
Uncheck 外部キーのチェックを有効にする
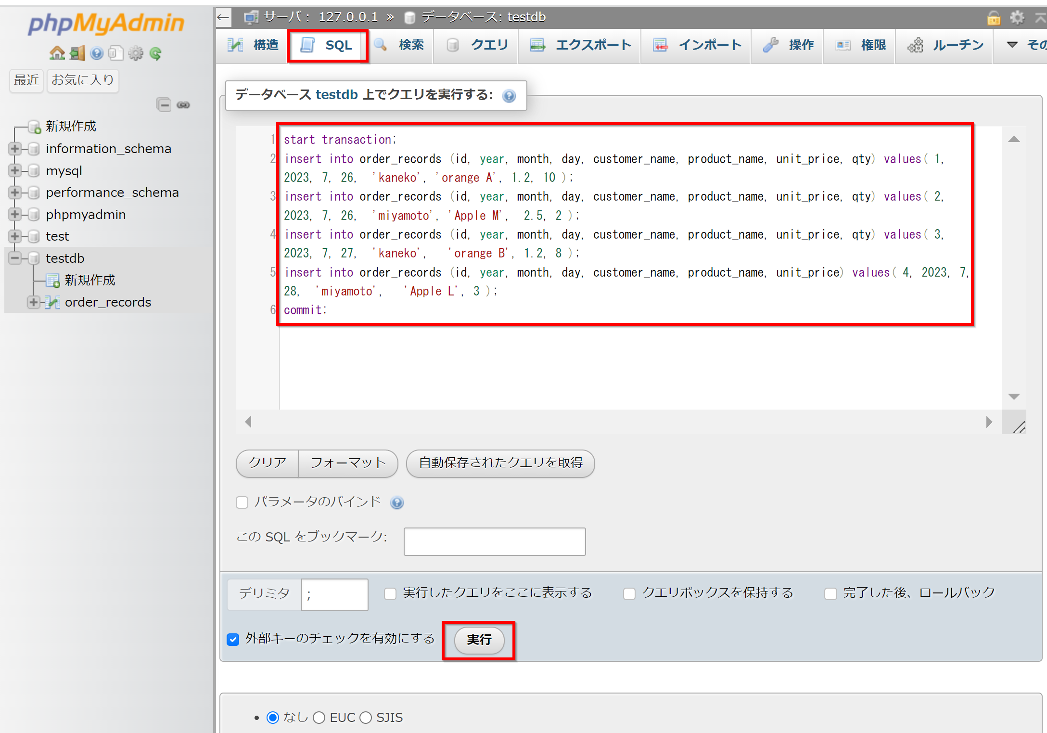(x=233, y=639)
